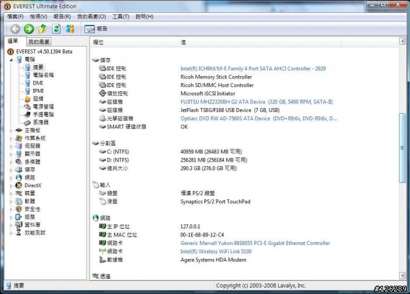
Task: Select the 主機板 motherboard icon in tree
Action: coord(19,130)
